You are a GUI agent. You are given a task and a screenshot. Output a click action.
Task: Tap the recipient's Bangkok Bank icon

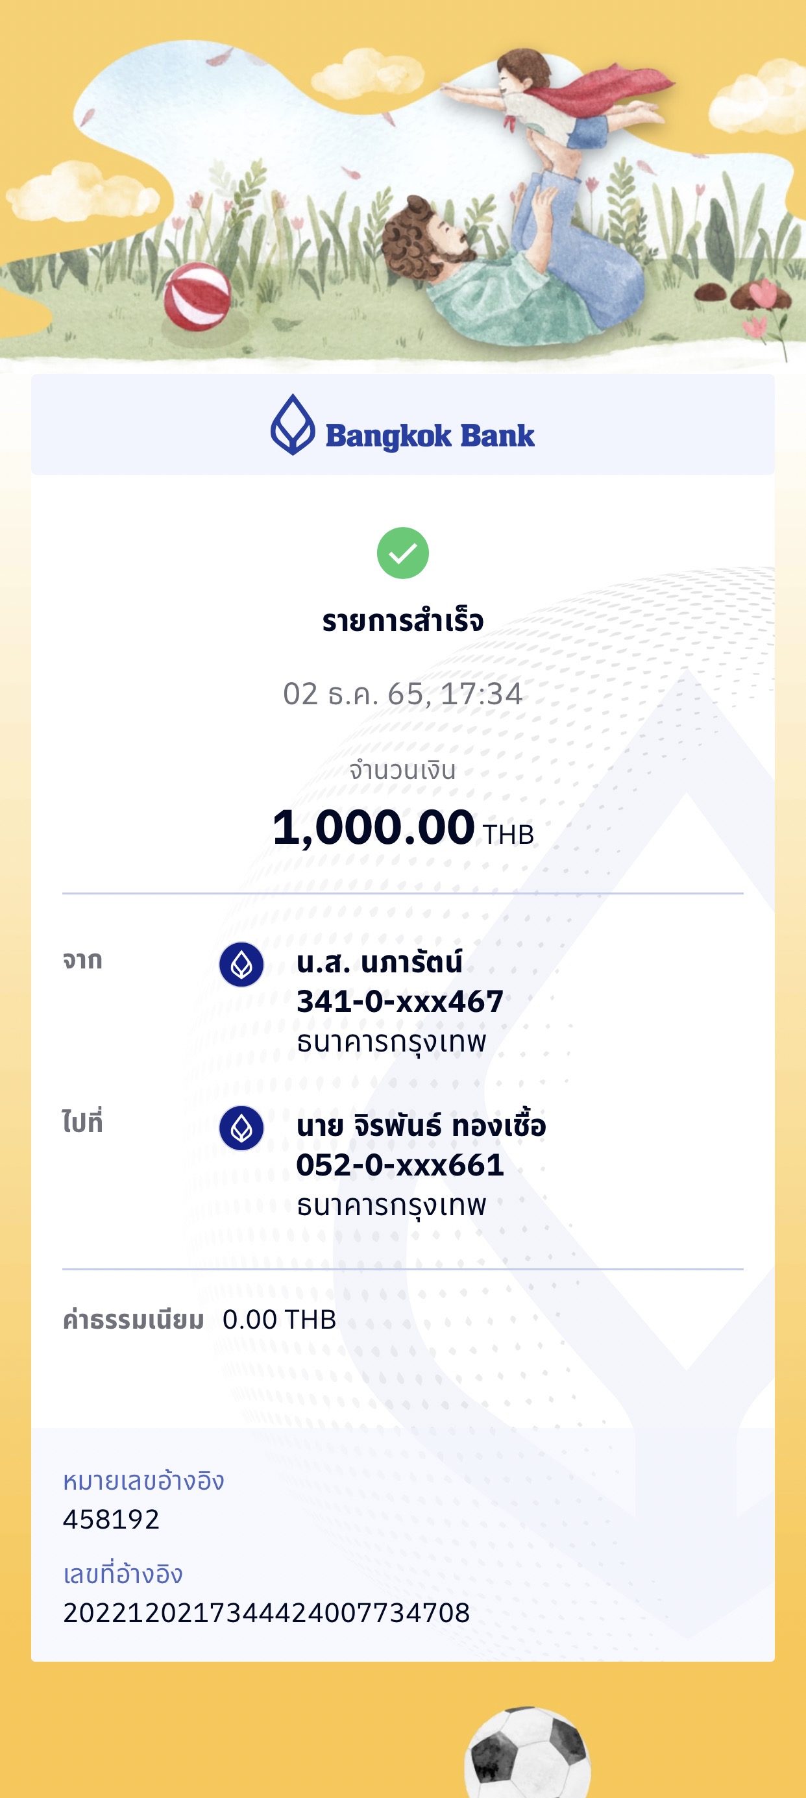point(241,1128)
